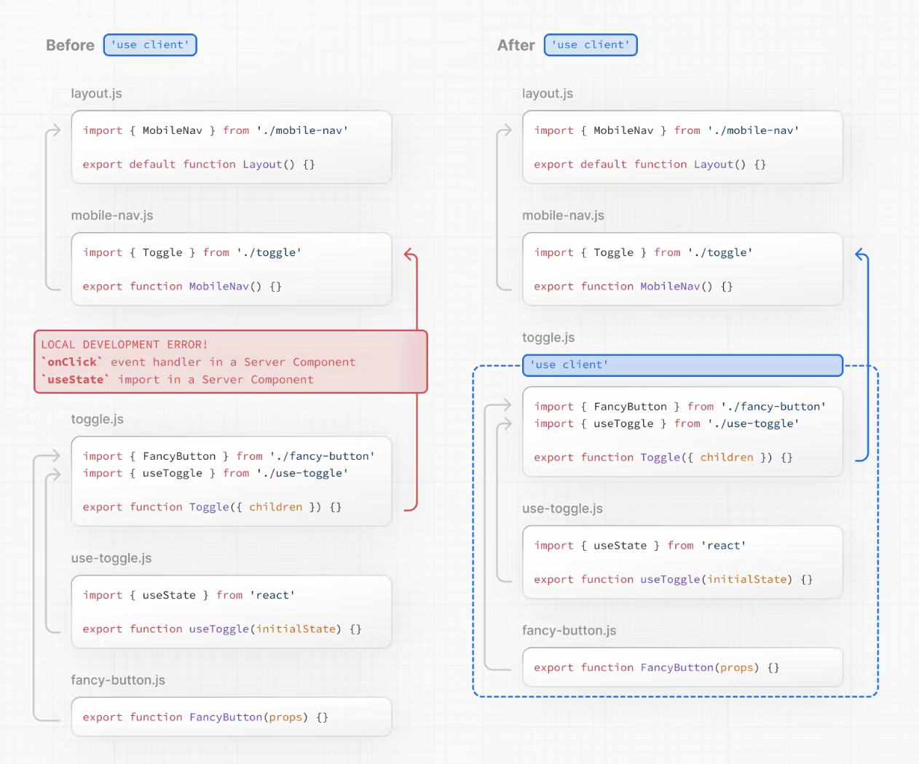The width and height of the screenshot is (919, 764).
Task: Click the 'use client' badge next to Before
Action: click(x=150, y=45)
